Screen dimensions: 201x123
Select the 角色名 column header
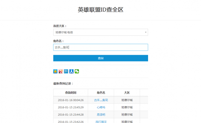101,93
